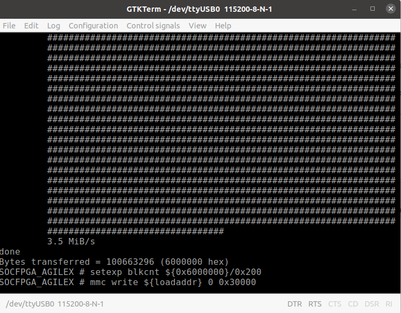Viewport: 401px width, 313px height.
Task: Click the DSR status indicator
Action: pyautogui.click(x=370, y=304)
